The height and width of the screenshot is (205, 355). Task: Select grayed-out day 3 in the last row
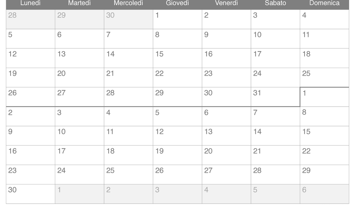(x=177, y=194)
